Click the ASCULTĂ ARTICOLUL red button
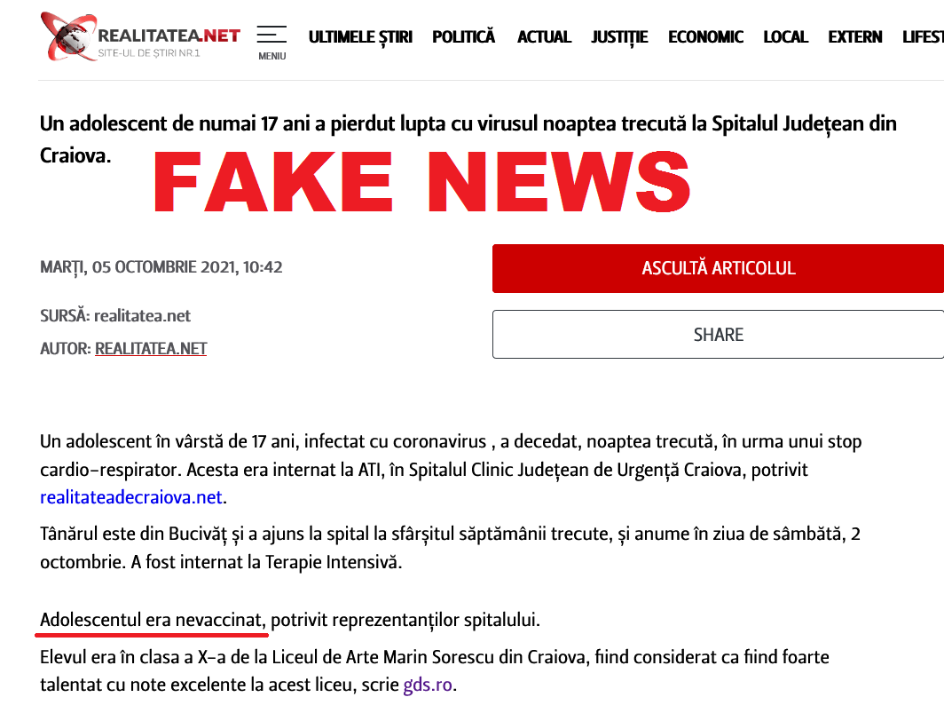Screen dimensions: 944x705 coord(719,268)
